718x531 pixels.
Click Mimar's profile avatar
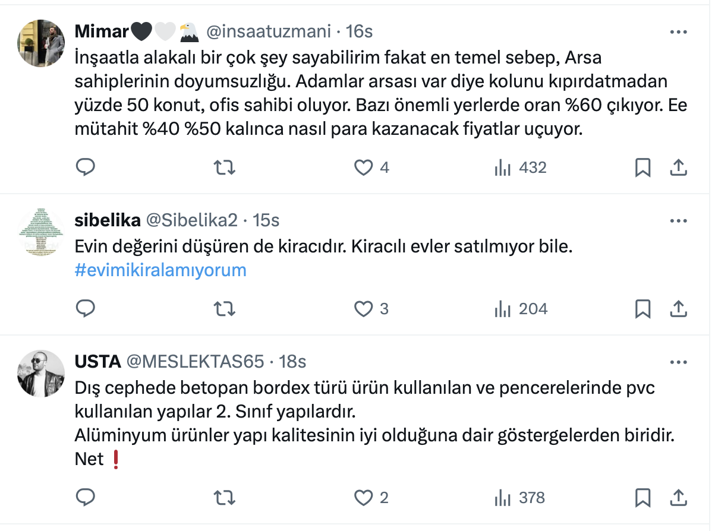click(41, 43)
